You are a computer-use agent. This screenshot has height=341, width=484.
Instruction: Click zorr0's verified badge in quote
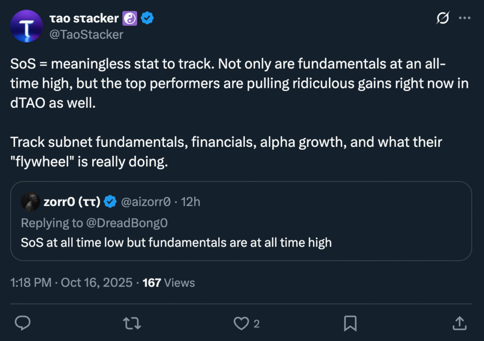(110, 202)
